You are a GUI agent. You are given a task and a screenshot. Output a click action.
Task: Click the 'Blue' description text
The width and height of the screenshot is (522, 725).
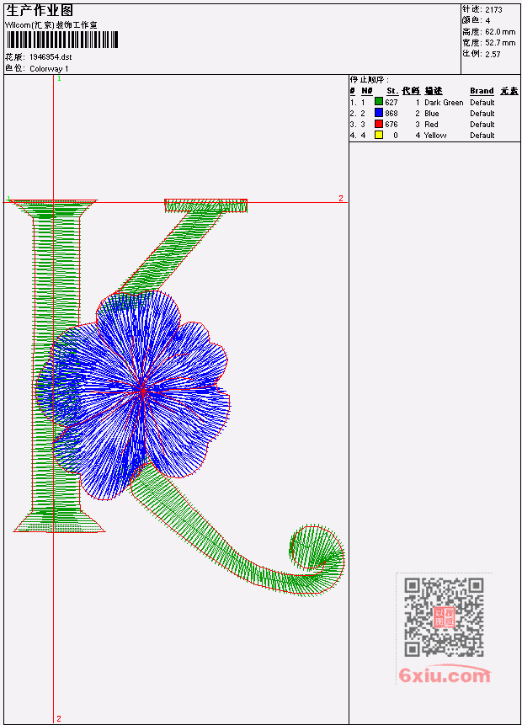[x=432, y=114]
